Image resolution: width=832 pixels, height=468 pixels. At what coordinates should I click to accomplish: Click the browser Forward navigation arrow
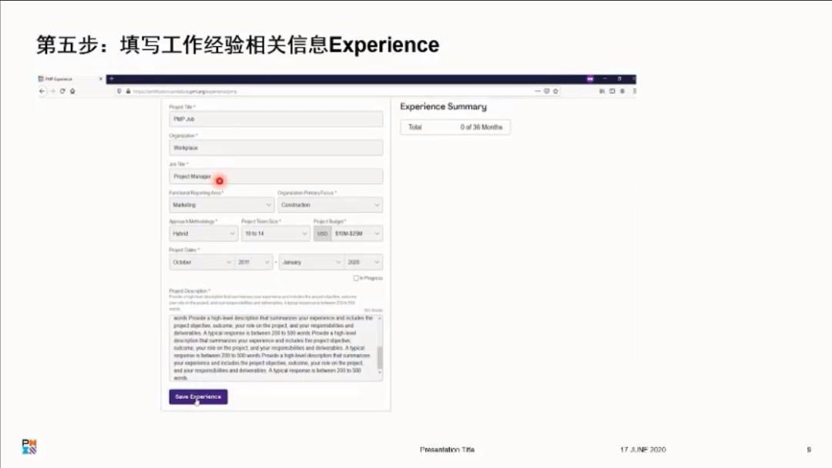coord(52,91)
